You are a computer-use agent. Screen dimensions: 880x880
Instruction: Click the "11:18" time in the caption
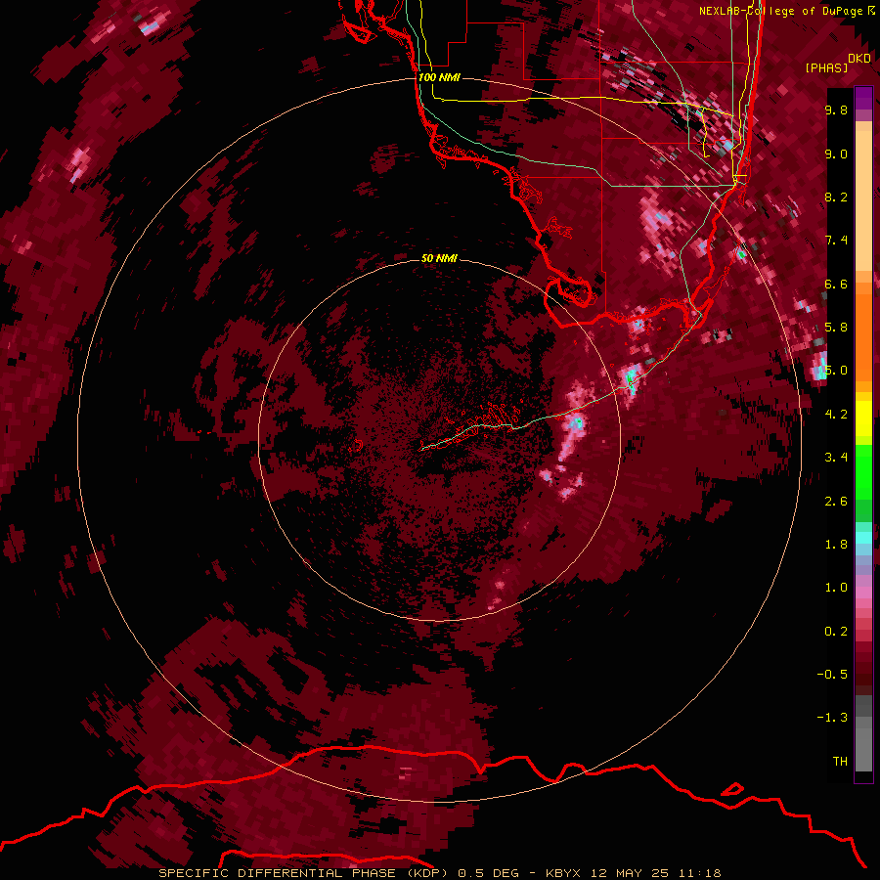[699, 873]
